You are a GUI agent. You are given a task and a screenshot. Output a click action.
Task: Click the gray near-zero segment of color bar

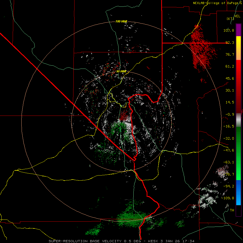click(x=238, y=120)
